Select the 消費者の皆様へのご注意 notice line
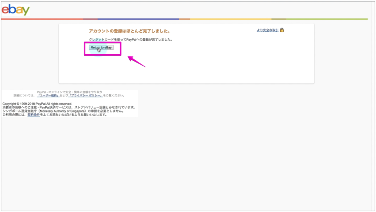Viewport: 376px width, 212px height. (69, 107)
